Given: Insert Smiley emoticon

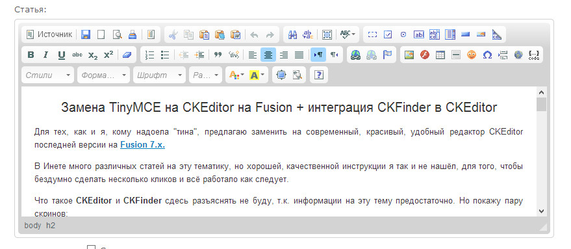Looking at the screenshot, I should 472,55.
